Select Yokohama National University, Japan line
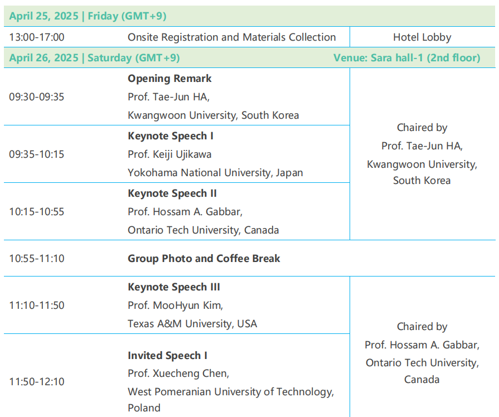The image size is (499, 417). (x=215, y=172)
